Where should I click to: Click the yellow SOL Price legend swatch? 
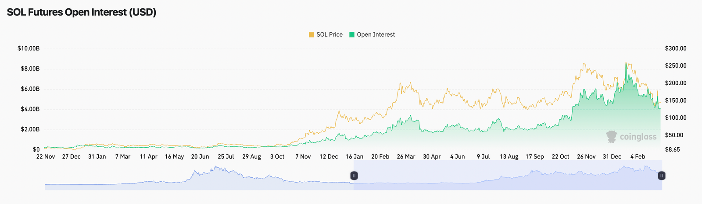312,35
